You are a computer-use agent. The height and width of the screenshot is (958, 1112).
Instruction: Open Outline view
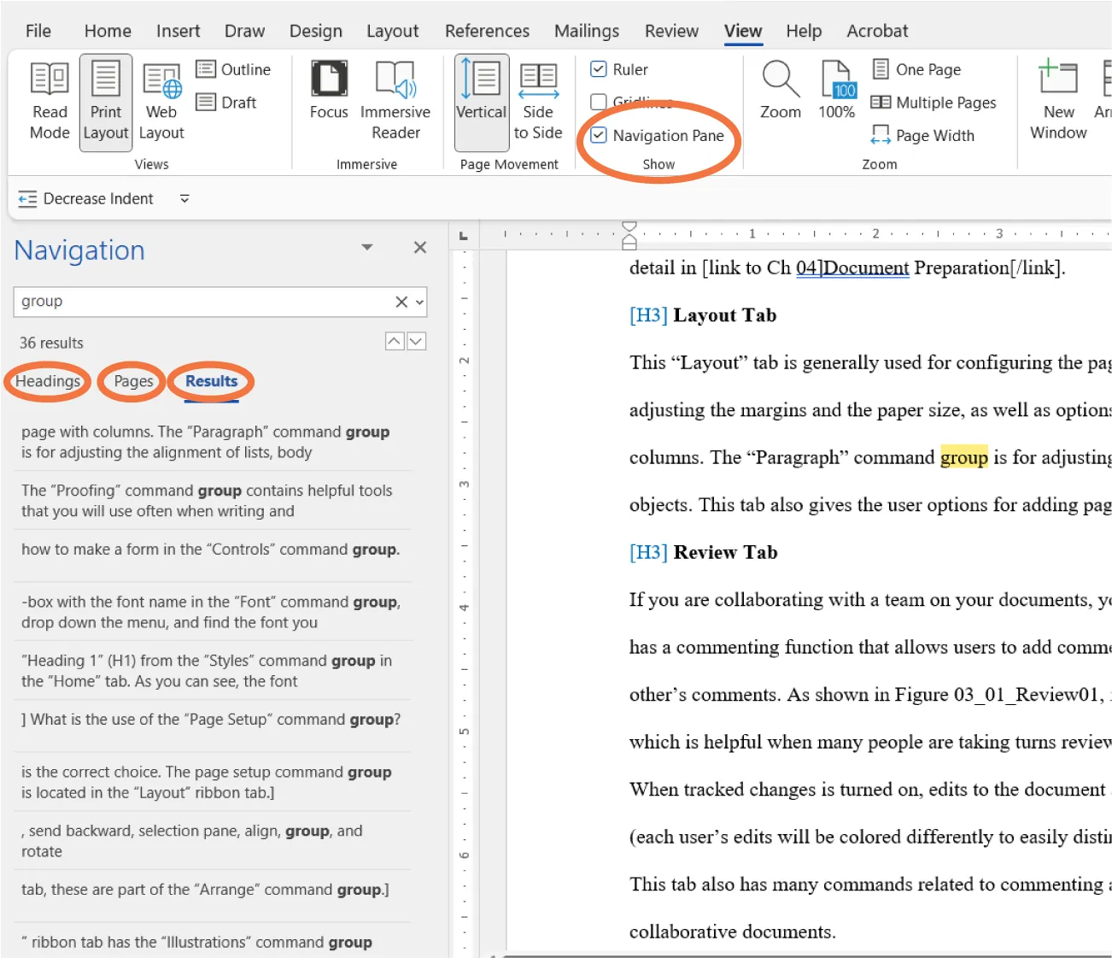(x=235, y=69)
